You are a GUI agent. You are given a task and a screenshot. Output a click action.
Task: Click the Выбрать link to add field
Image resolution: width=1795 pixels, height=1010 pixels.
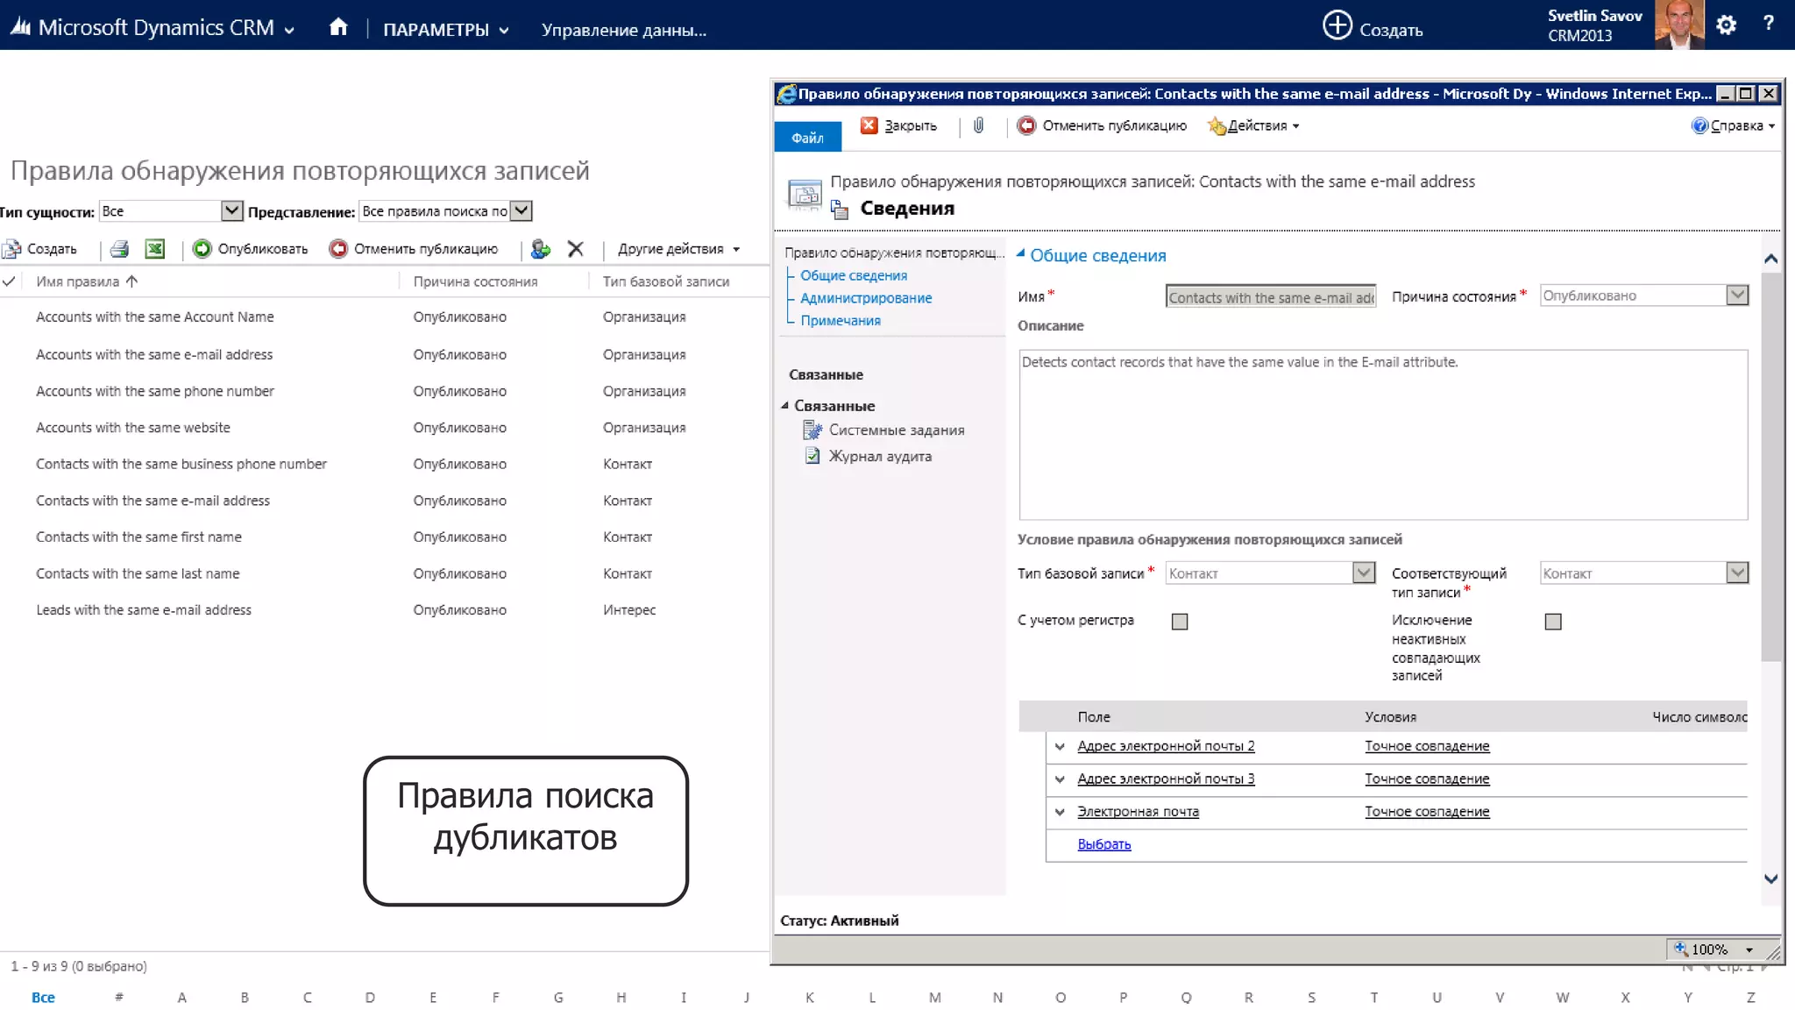pos(1104,844)
